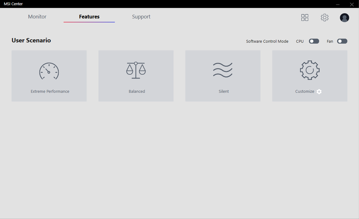The height and width of the screenshot is (219, 359).
Task: Click the Fan label text
Action: pos(330,41)
